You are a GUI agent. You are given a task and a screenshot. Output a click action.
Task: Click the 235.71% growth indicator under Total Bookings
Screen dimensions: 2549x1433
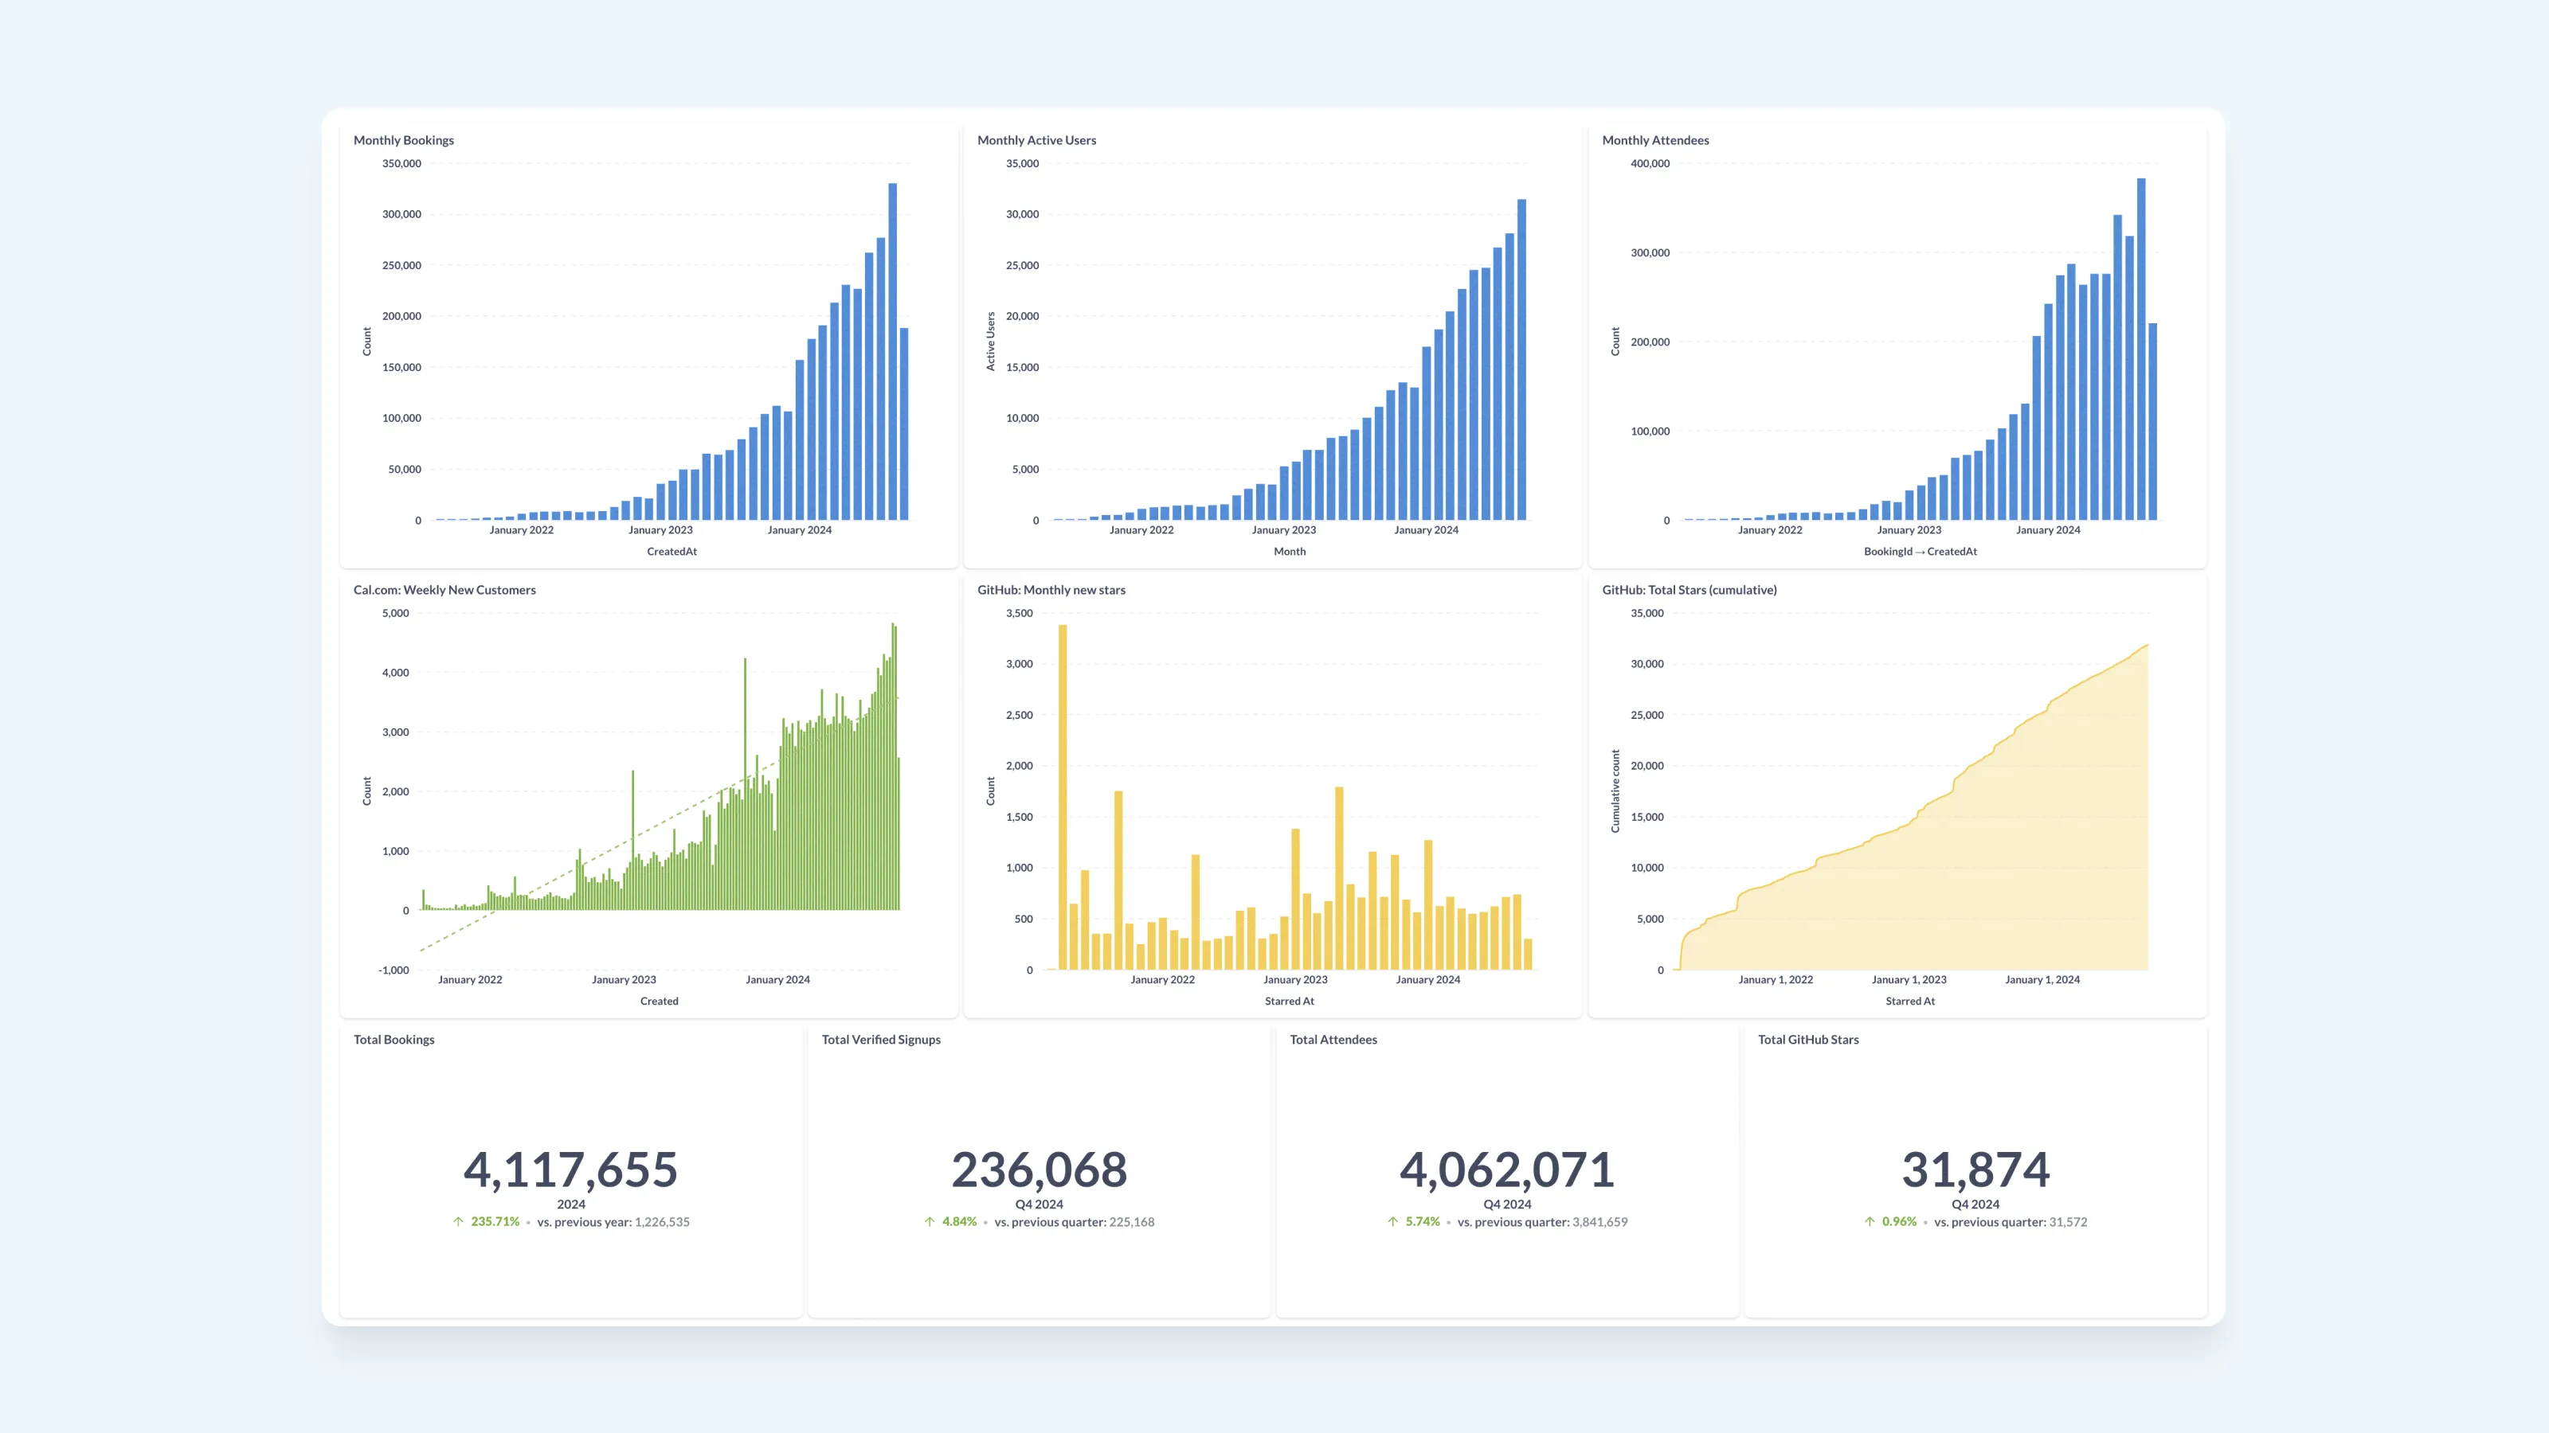pos(494,1221)
